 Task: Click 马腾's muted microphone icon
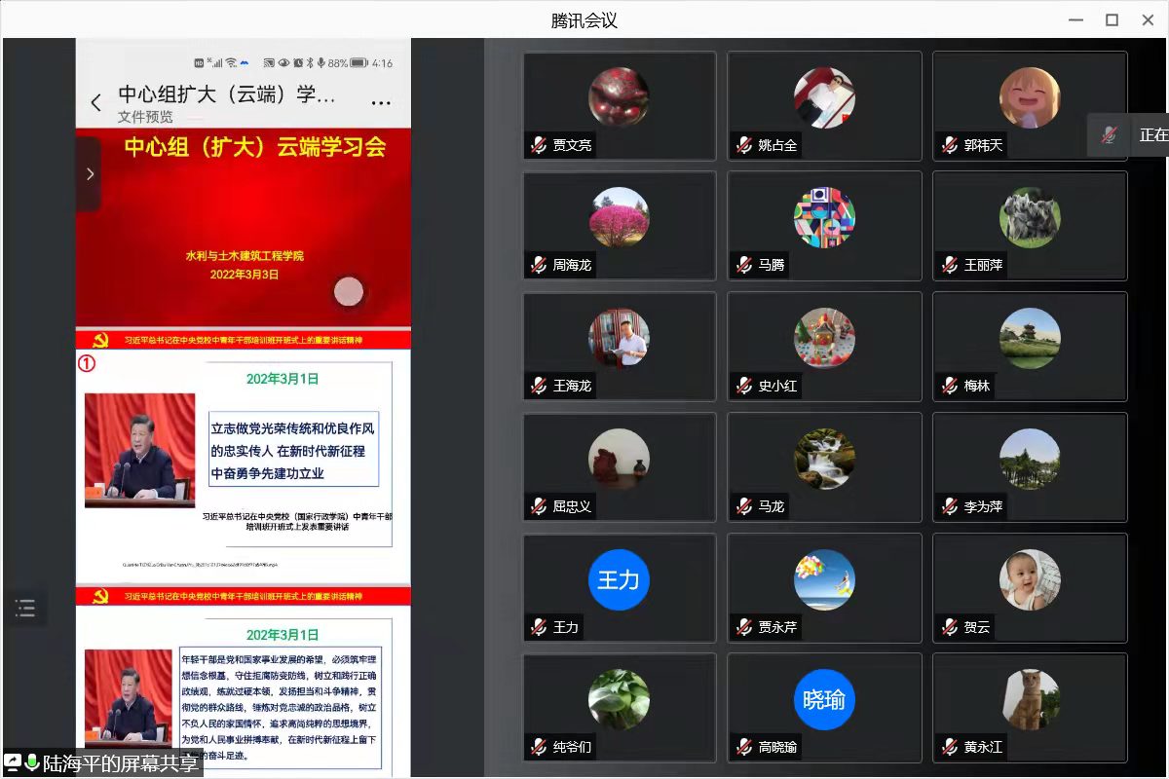pos(744,265)
